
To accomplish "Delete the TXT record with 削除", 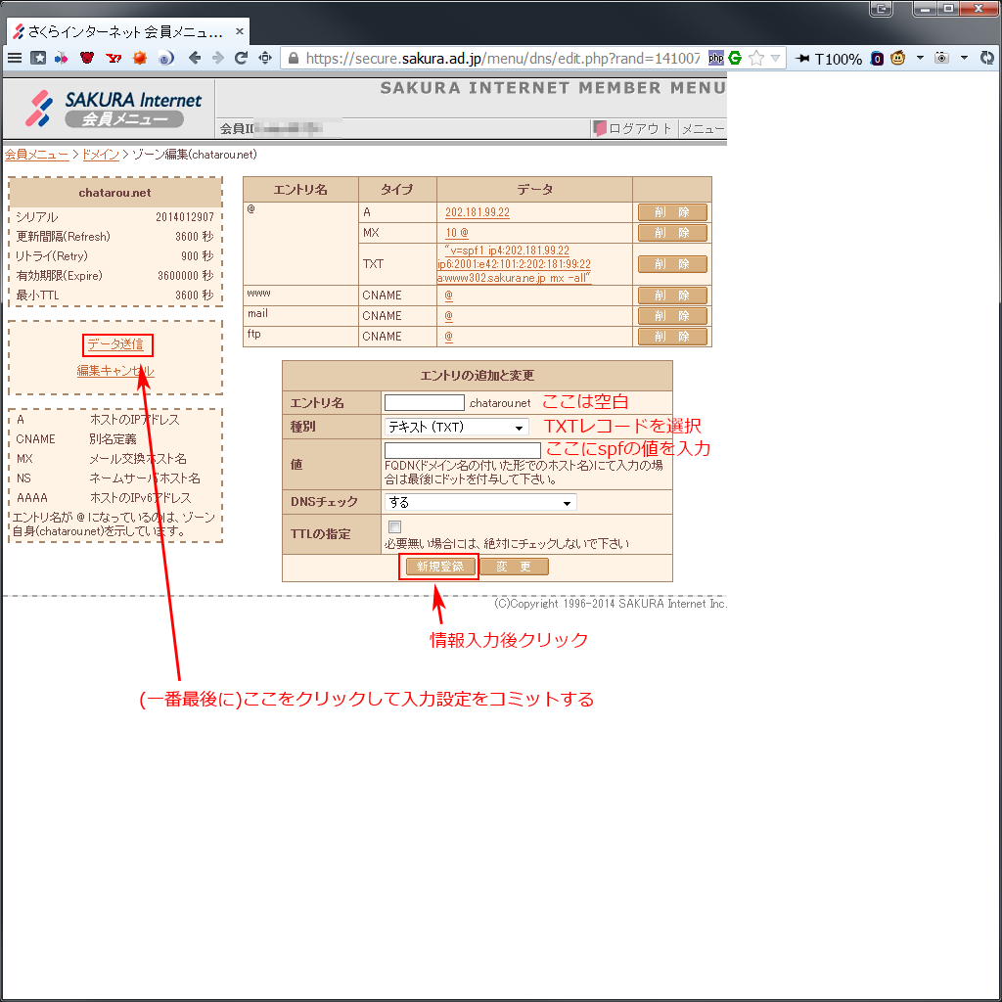I will click(x=672, y=264).
